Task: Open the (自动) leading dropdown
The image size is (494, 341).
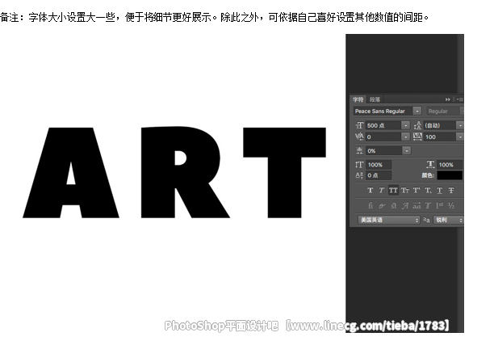Action: pos(460,125)
